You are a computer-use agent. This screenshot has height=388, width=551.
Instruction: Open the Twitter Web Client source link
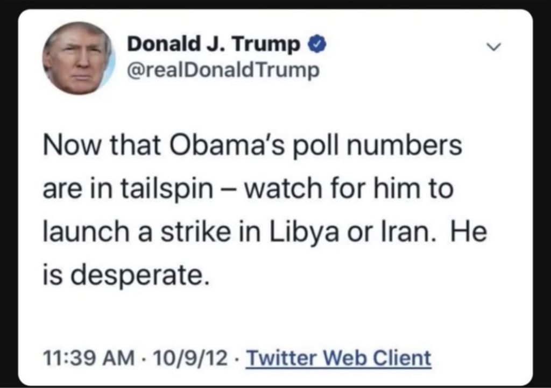point(338,357)
